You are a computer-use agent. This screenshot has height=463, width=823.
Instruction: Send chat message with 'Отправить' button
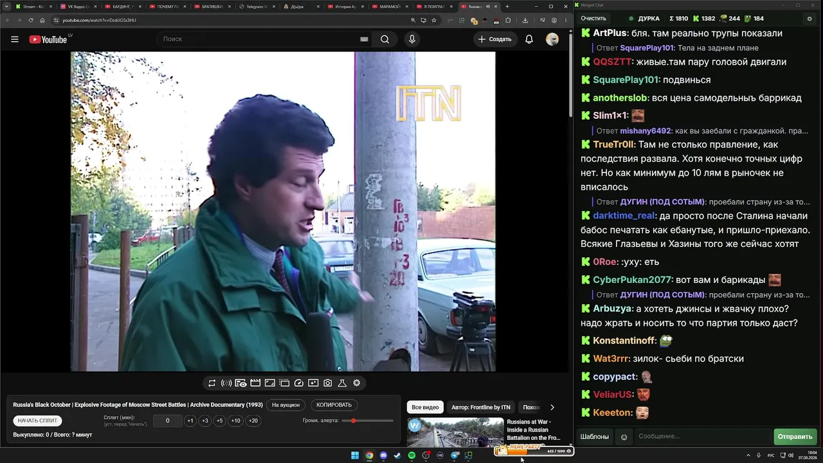[x=795, y=437]
